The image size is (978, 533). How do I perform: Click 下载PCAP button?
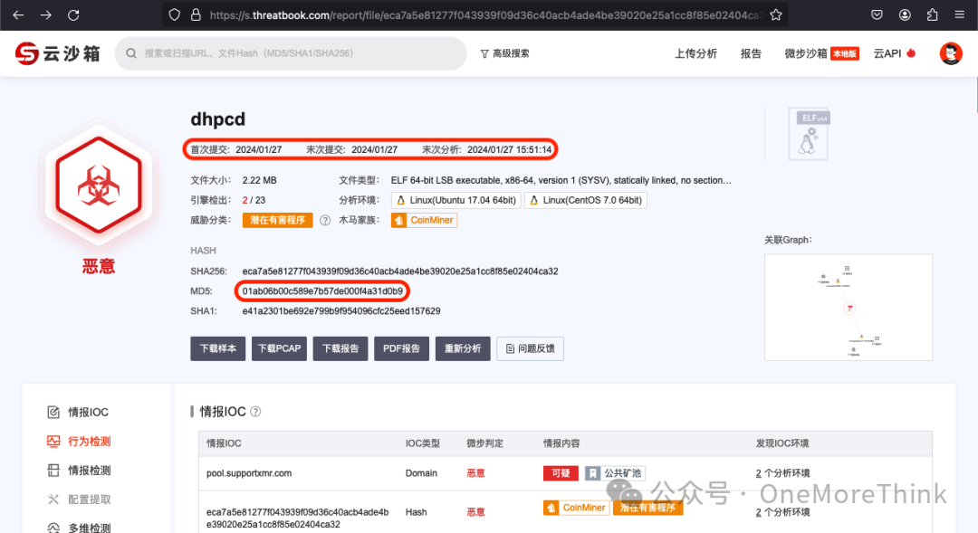279,348
